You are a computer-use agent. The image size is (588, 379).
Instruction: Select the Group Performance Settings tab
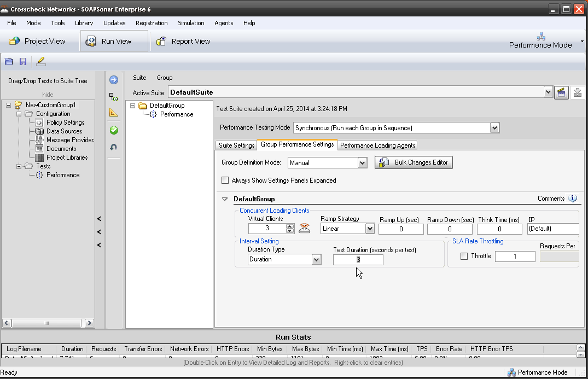click(x=298, y=144)
